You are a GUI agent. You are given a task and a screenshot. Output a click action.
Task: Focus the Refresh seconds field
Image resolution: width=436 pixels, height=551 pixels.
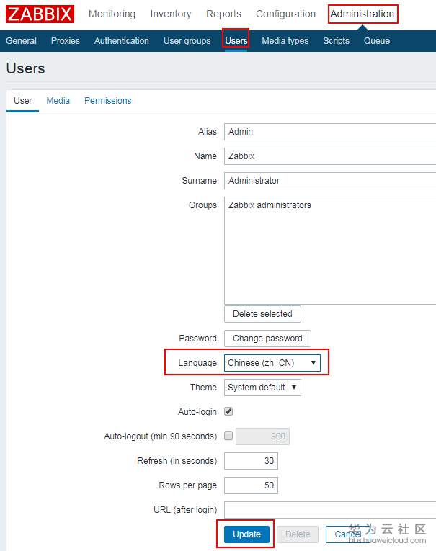click(x=251, y=461)
